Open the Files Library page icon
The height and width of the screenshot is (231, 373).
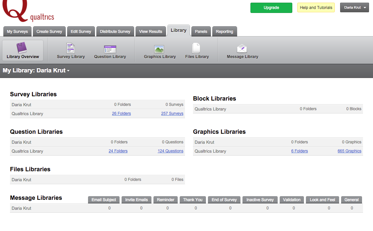pyautogui.click(x=196, y=48)
